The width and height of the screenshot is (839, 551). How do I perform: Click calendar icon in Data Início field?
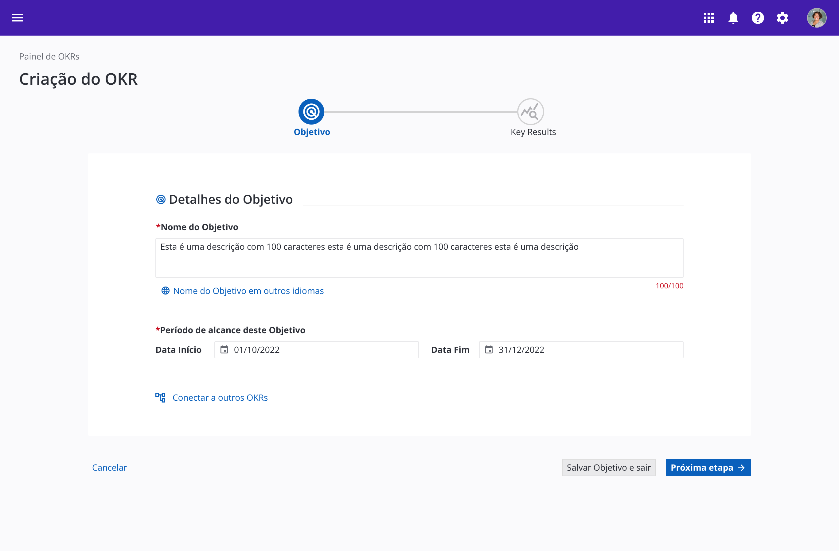click(224, 350)
